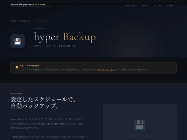Click the photo life partners Software logo
The width and height of the screenshot is (187, 140).
(28, 4)
